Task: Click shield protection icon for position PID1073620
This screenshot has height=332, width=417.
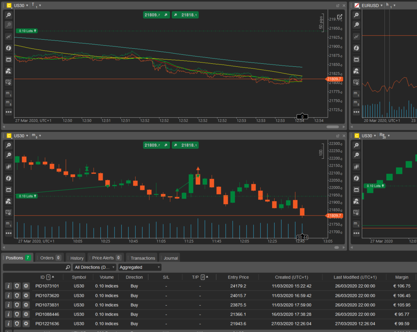Action: 17,295
